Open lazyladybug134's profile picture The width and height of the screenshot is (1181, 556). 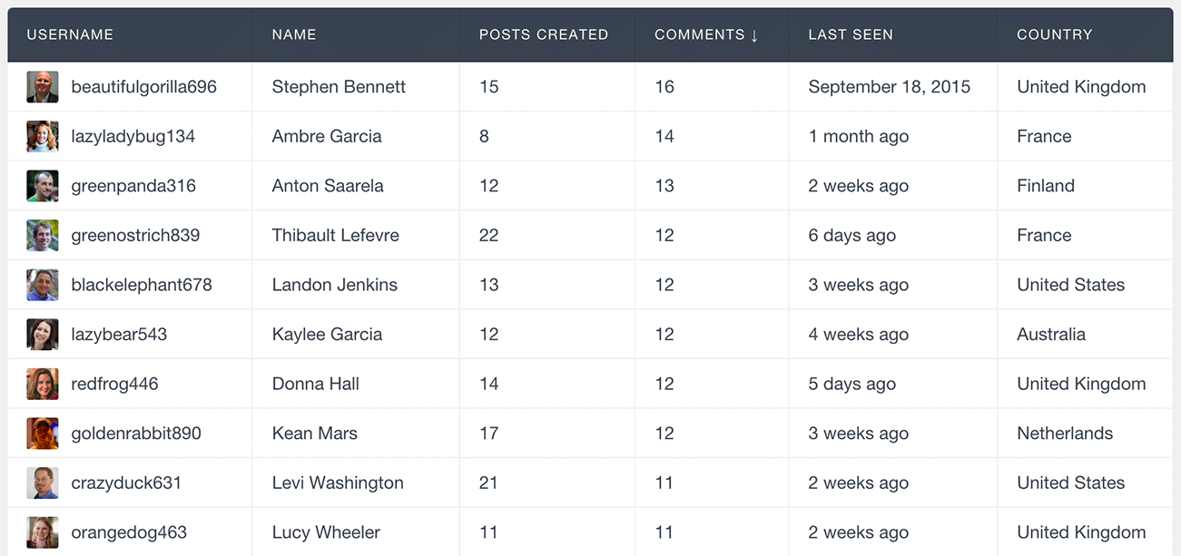(x=43, y=136)
